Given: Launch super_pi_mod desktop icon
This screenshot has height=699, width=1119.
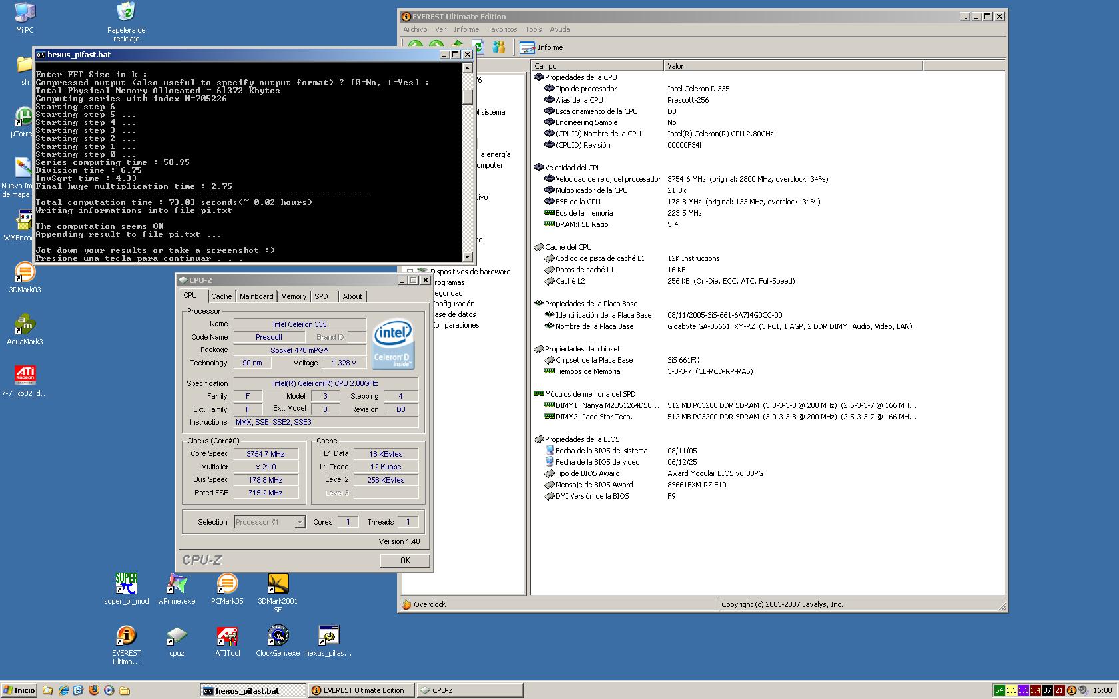Looking at the screenshot, I should pyautogui.click(x=127, y=589).
